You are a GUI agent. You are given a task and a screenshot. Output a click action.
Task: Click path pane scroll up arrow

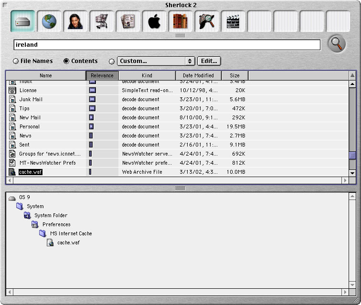352,196
